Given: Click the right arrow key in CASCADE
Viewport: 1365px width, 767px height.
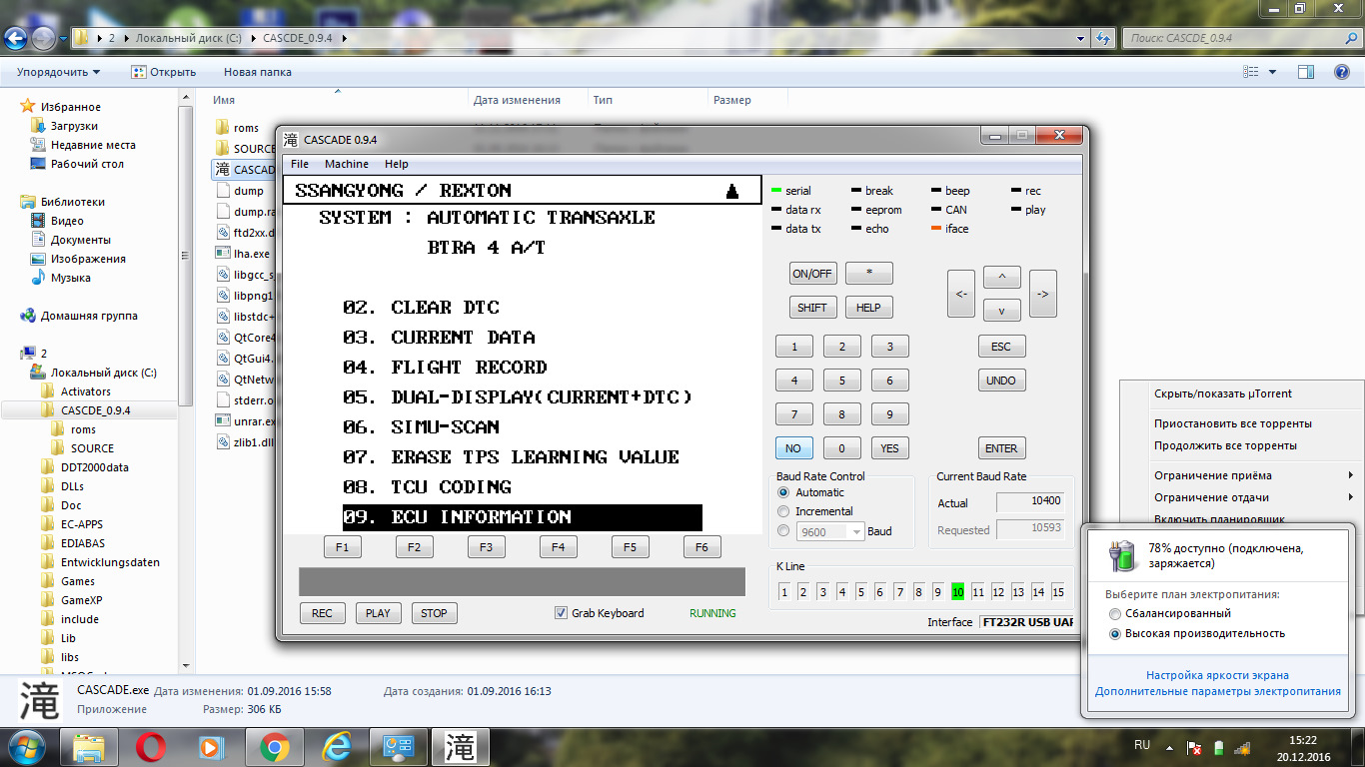Looking at the screenshot, I should pos(1042,294).
